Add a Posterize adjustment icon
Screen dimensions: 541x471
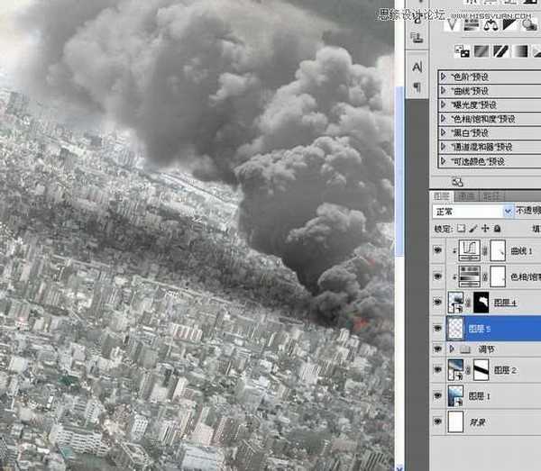481,51
